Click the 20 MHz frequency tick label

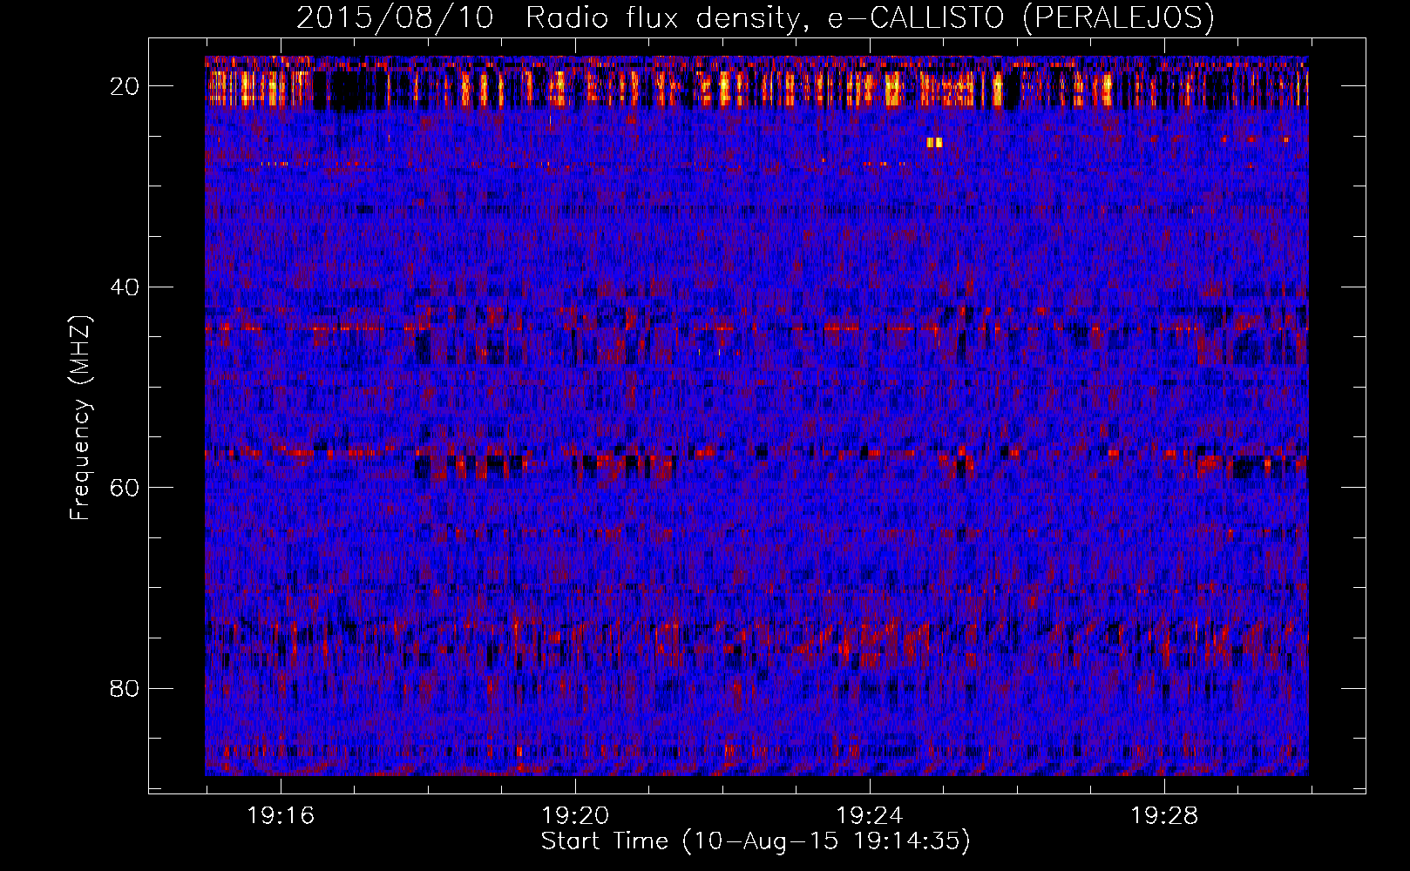click(x=125, y=86)
